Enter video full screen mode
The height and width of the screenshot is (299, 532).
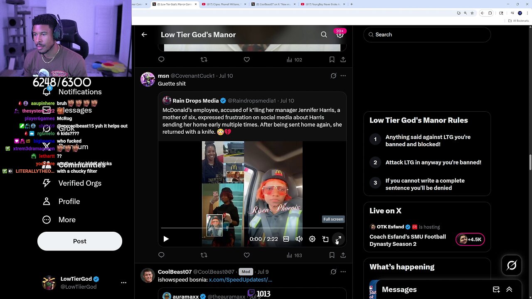(338, 239)
